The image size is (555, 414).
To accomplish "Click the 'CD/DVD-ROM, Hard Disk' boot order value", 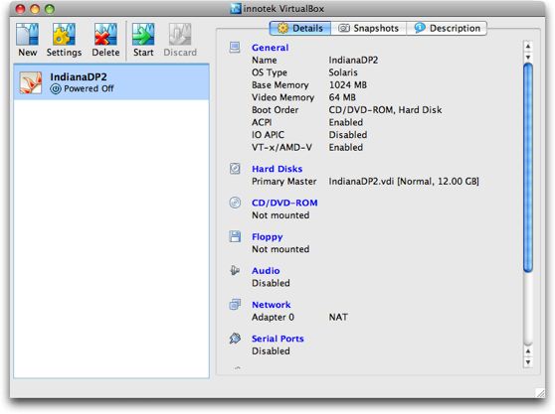I will (x=385, y=110).
